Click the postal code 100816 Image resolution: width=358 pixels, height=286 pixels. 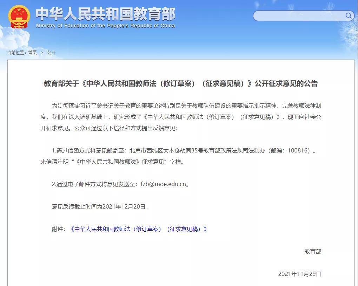297,150
